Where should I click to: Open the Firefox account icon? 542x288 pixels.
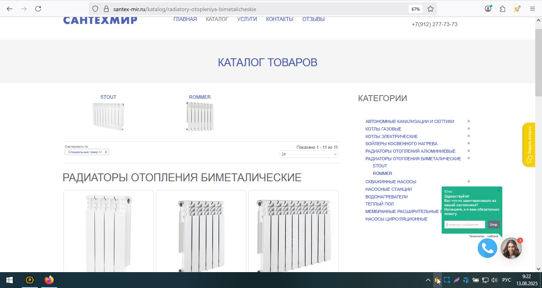click(488, 9)
